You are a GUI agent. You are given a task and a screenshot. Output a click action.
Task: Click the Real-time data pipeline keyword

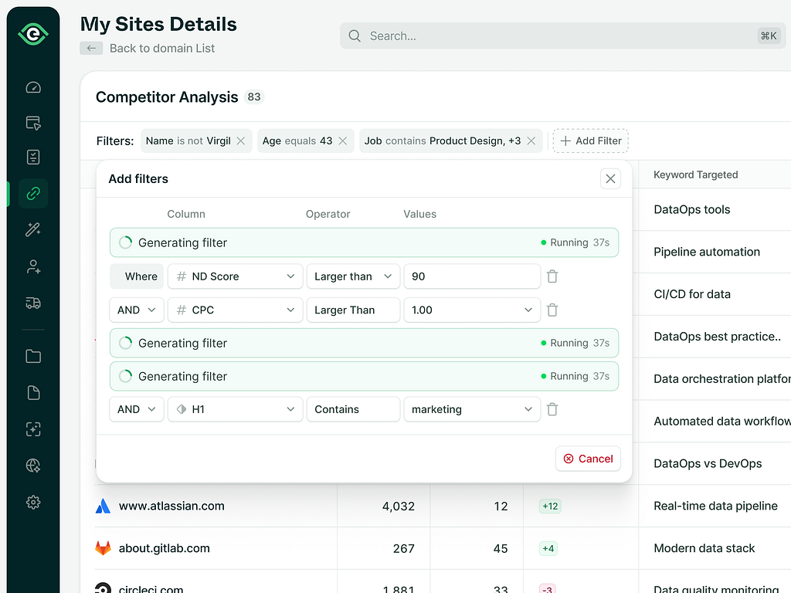[715, 506]
